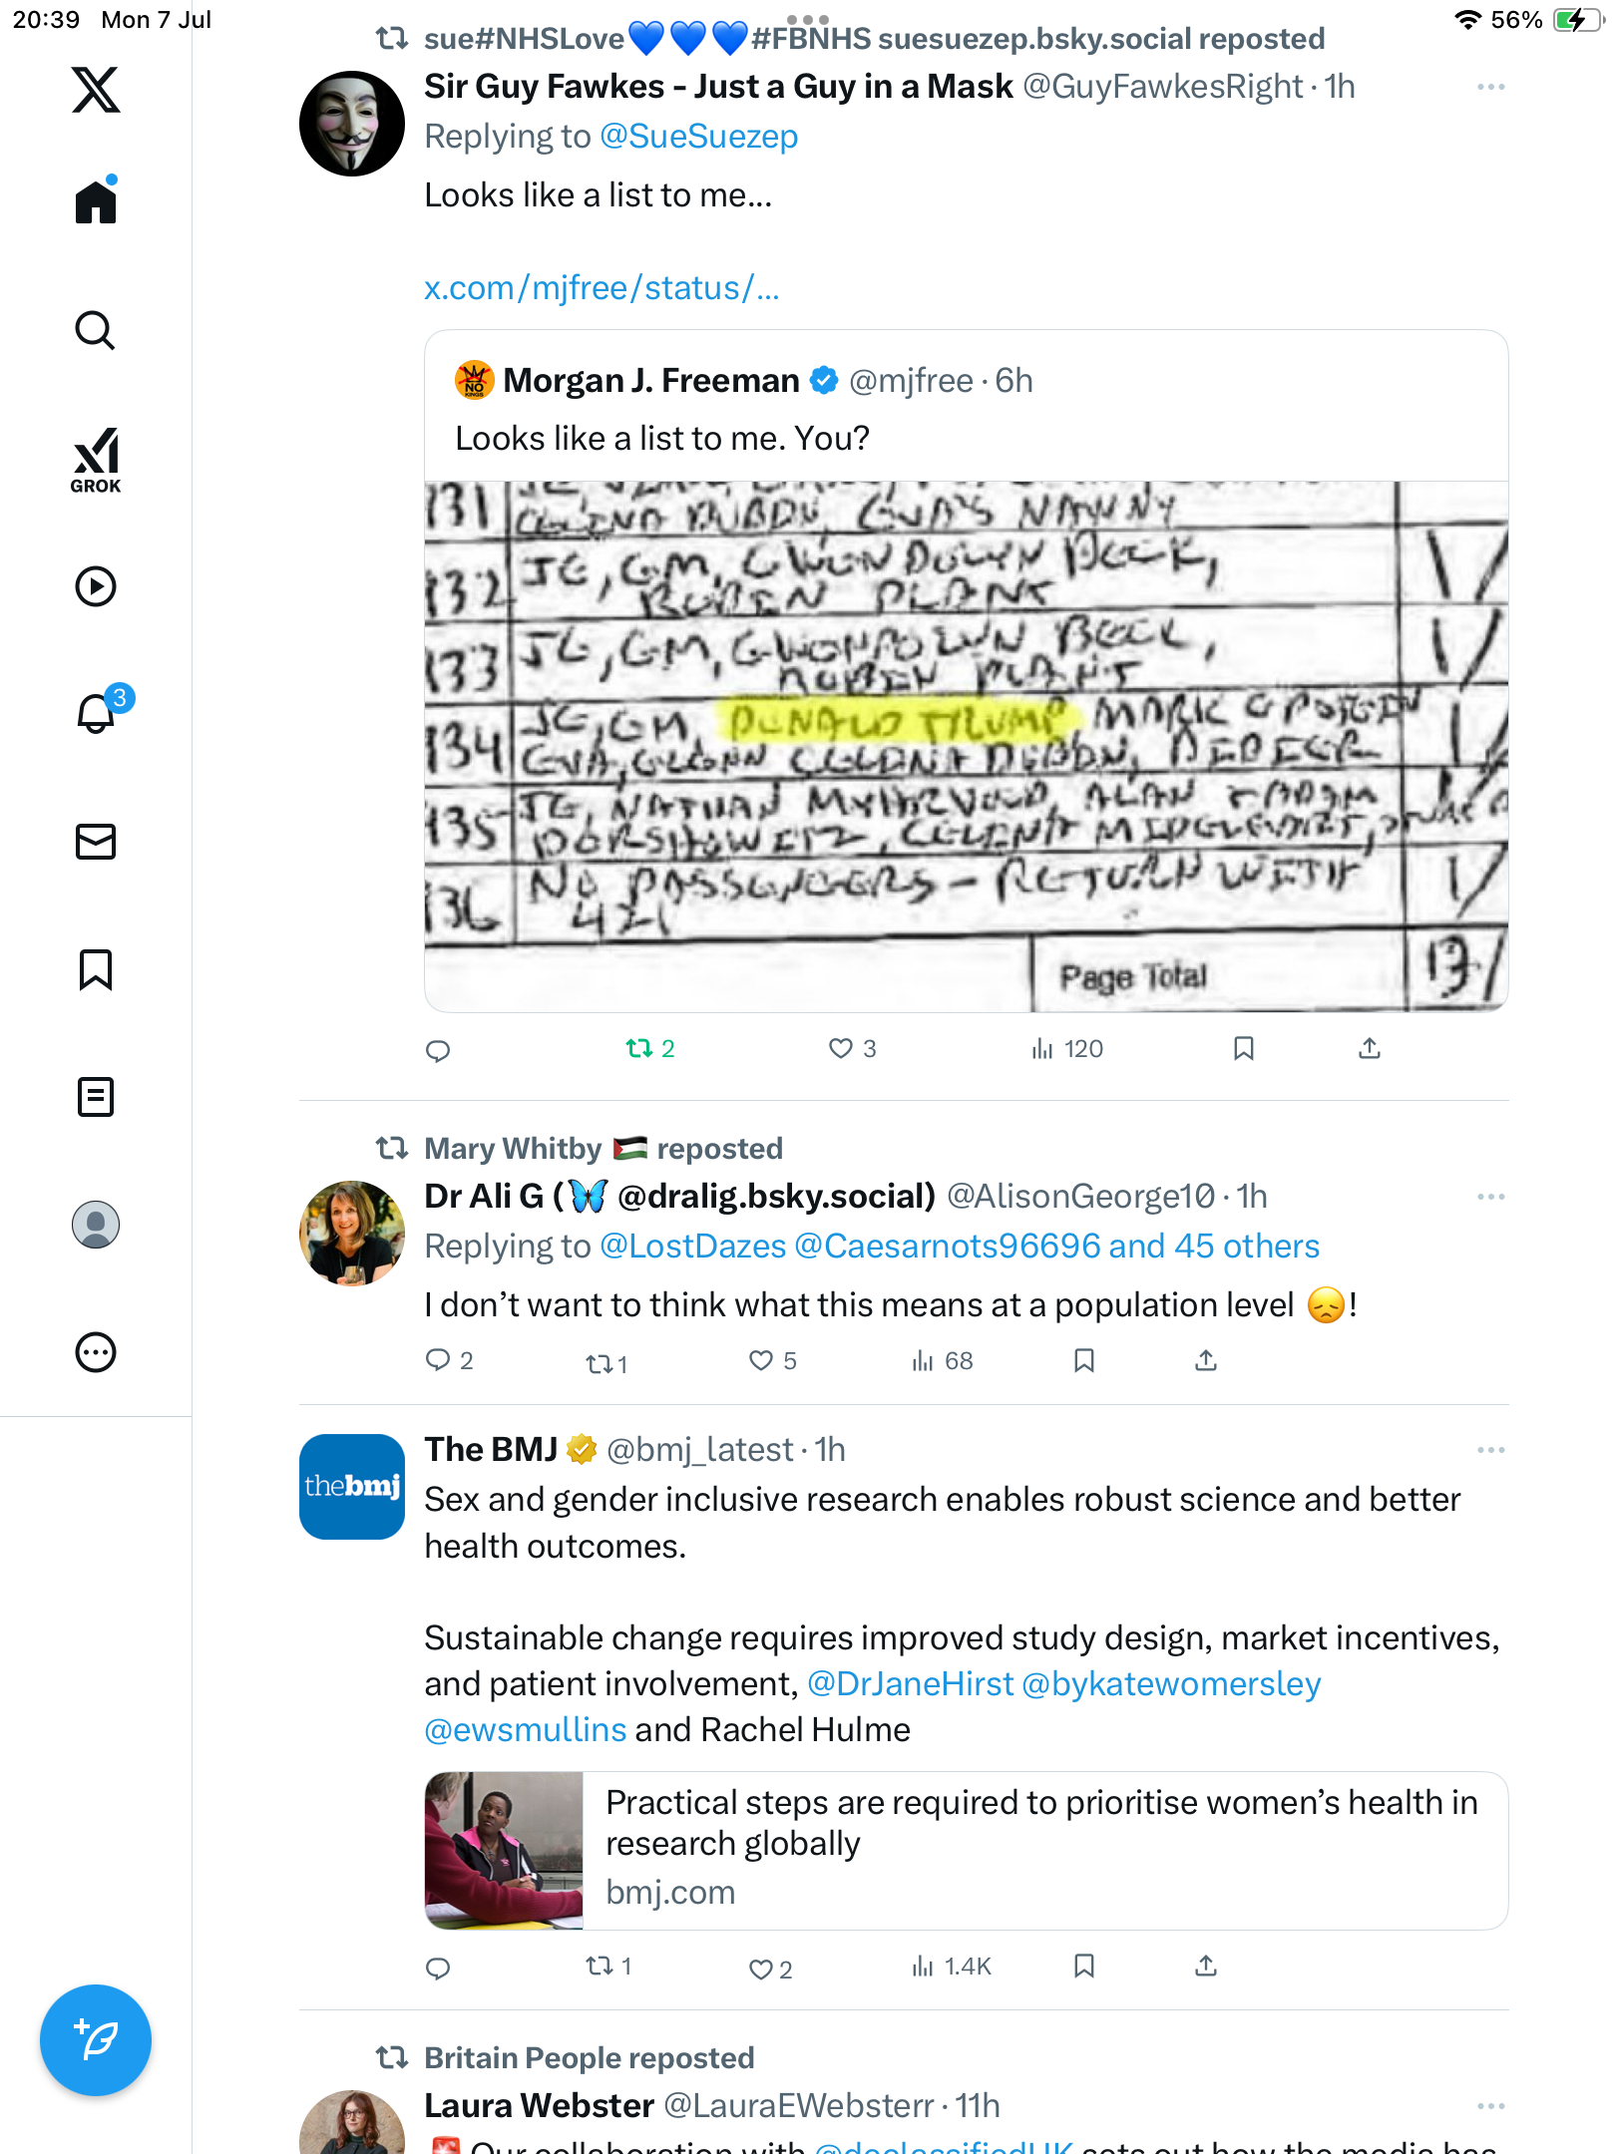Open the x.com/mjfree/status link
The width and height of the screenshot is (1616, 2154).
tap(602, 288)
